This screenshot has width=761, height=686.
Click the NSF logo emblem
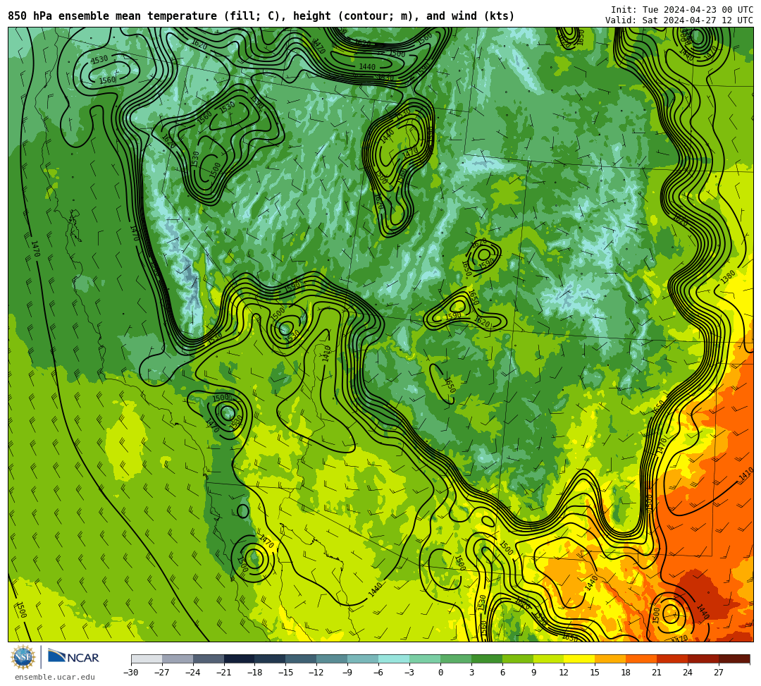point(23,658)
